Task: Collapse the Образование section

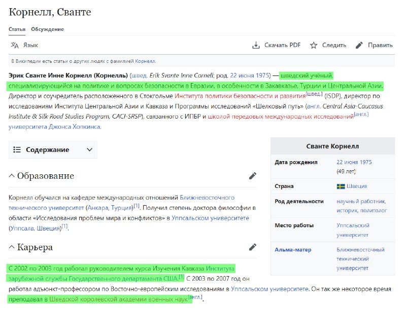Action: coord(12,176)
